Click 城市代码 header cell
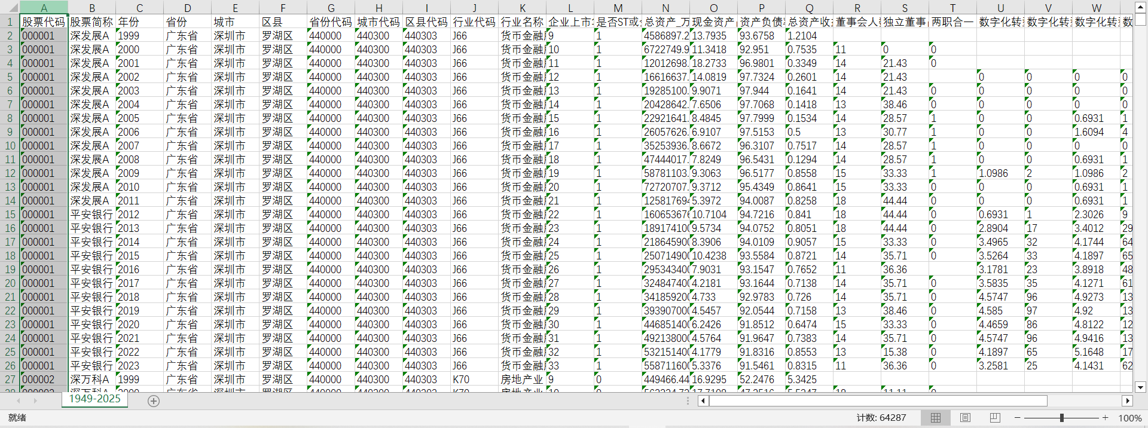The width and height of the screenshot is (1148, 428). pos(378,22)
